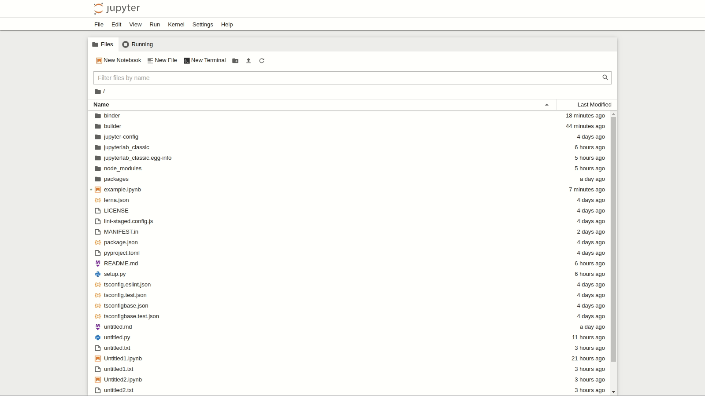The width and height of the screenshot is (705, 396).
Task: Create a New Notebook
Action: point(119,60)
